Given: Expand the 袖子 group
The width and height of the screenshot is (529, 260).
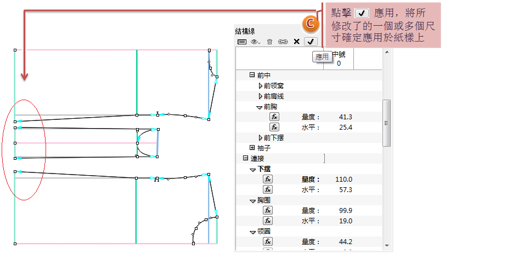Looking at the screenshot, I should click(x=252, y=148).
